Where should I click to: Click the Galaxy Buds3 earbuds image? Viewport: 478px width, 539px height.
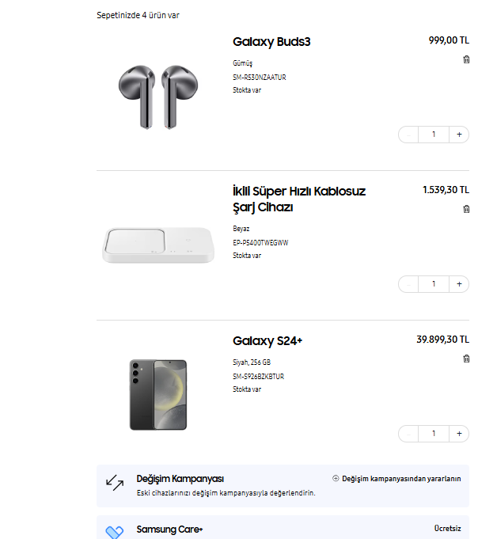click(158, 97)
